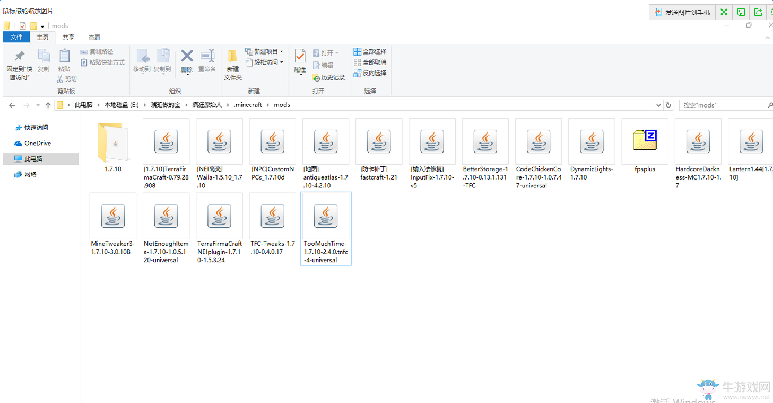Open the address bar history dropdown arrow
Screen dimensions: 773x403
(658, 105)
